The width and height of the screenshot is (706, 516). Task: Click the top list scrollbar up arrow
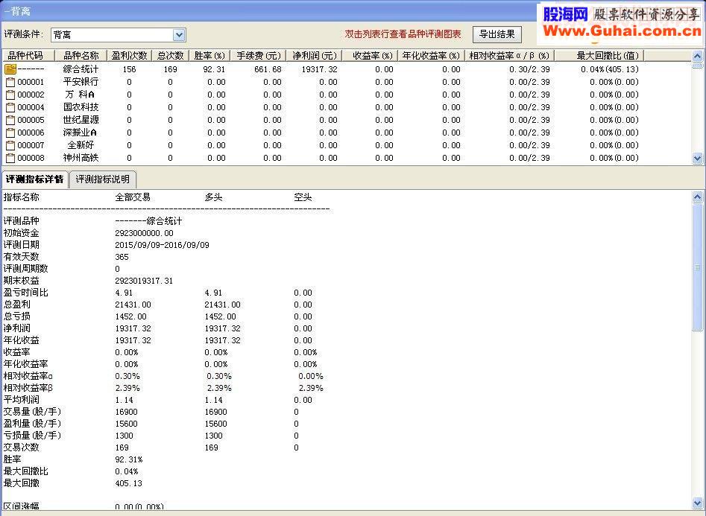click(x=698, y=57)
